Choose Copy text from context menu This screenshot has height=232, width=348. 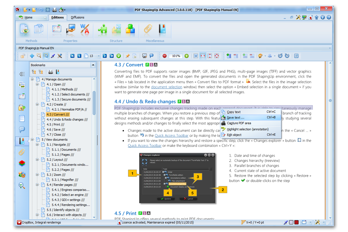pos(251,112)
